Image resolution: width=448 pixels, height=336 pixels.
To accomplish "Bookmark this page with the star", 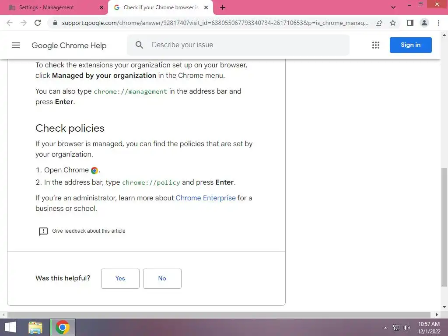I will [393, 23].
